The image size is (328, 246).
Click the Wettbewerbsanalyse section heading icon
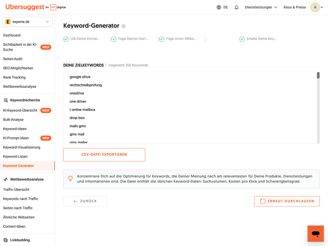point(6,180)
